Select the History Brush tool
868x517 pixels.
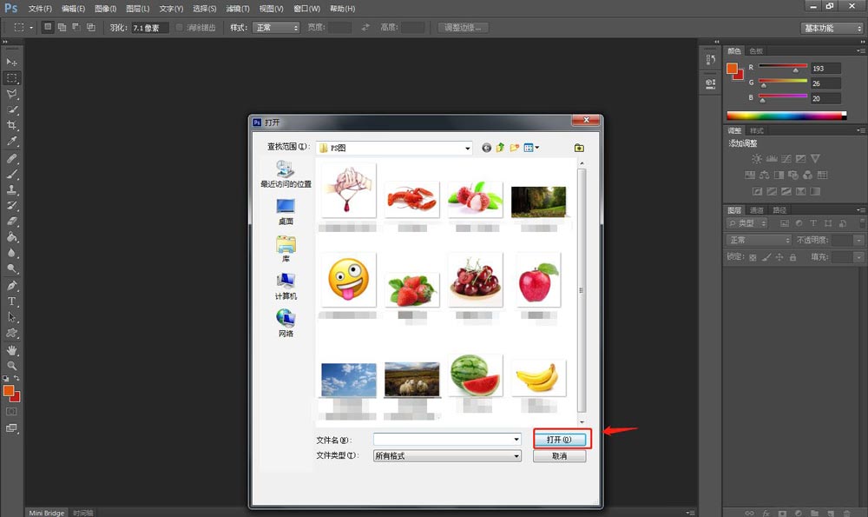pyautogui.click(x=11, y=205)
